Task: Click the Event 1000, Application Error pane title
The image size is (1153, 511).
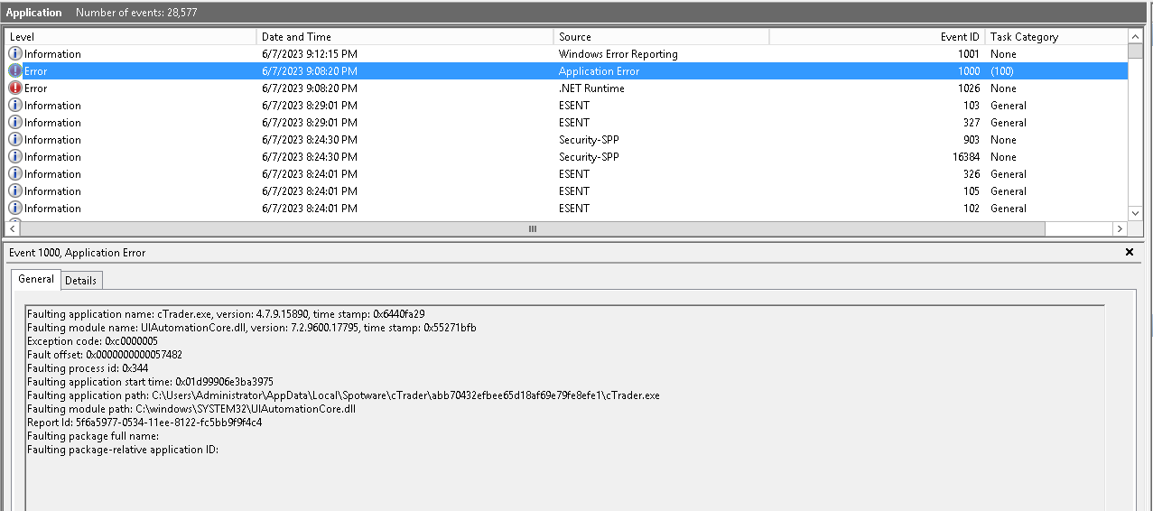Action: 77,253
